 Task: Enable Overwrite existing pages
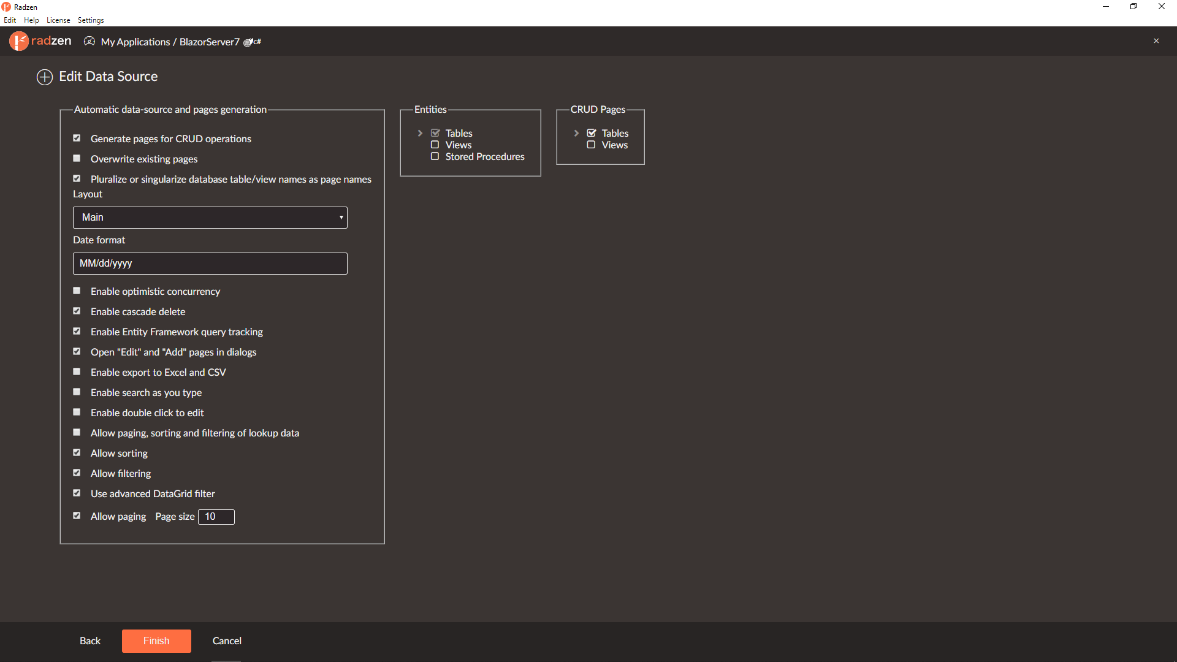pyautogui.click(x=77, y=158)
